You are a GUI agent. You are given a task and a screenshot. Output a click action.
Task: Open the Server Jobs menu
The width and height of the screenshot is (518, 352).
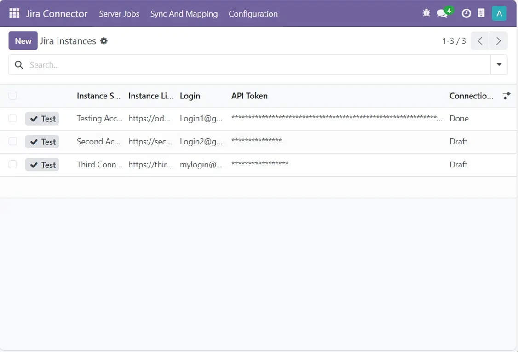(119, 14)
